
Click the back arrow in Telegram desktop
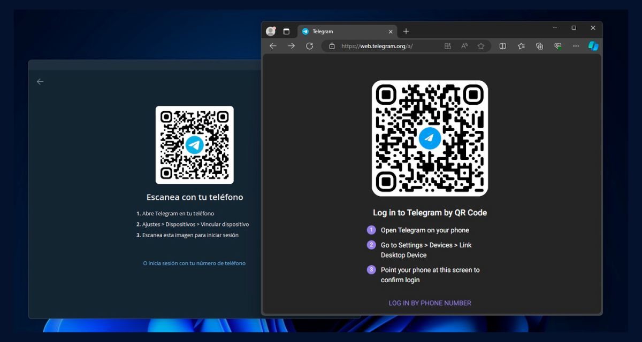point(40,81)
